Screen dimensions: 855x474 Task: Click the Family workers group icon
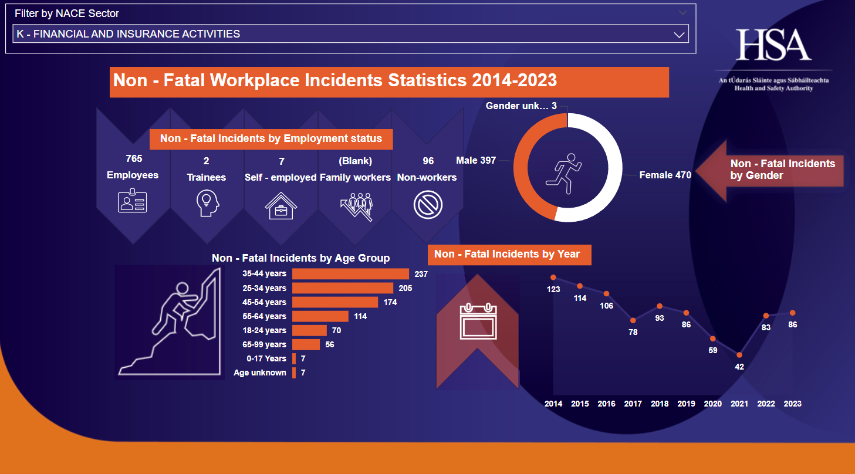[x=356, y=206]
